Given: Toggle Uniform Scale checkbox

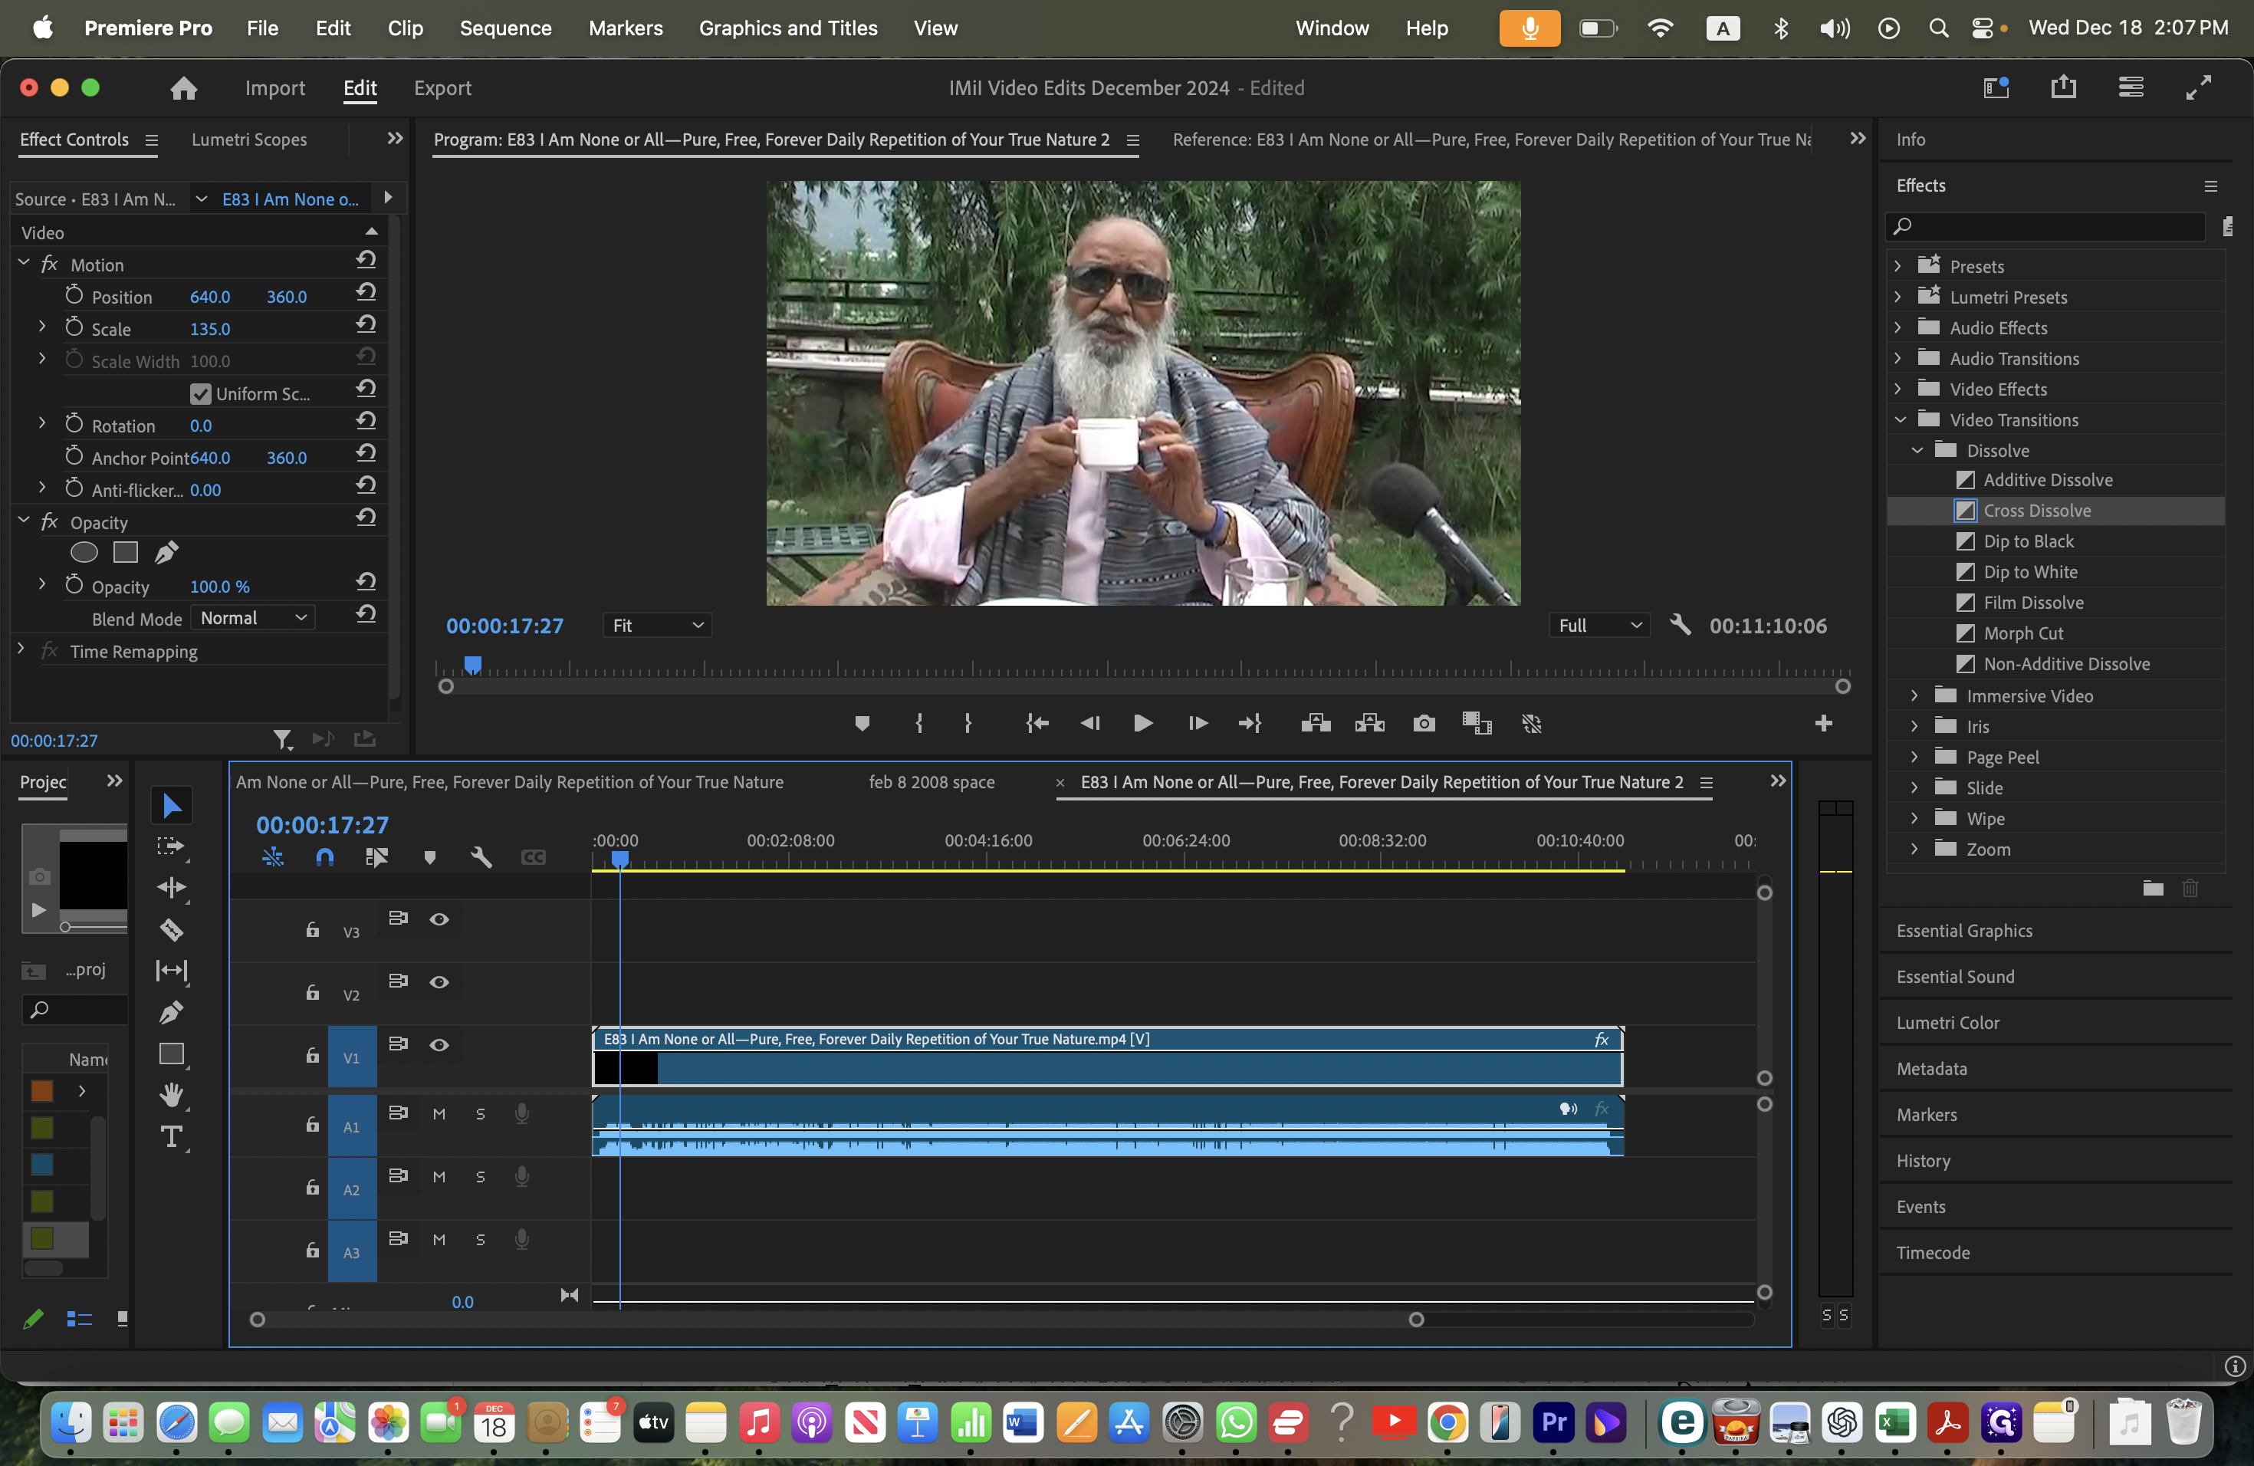Looking at the screenshot, I should click(200, 393).
